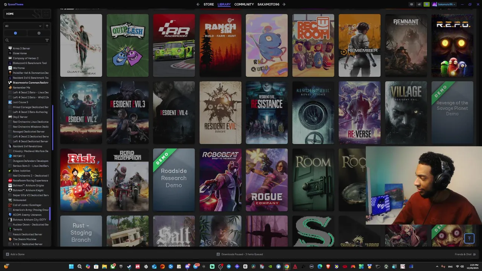482x271 pixels.
Task: Open the Resident Evil 4 cover
Action: click(x=174, y=113)
